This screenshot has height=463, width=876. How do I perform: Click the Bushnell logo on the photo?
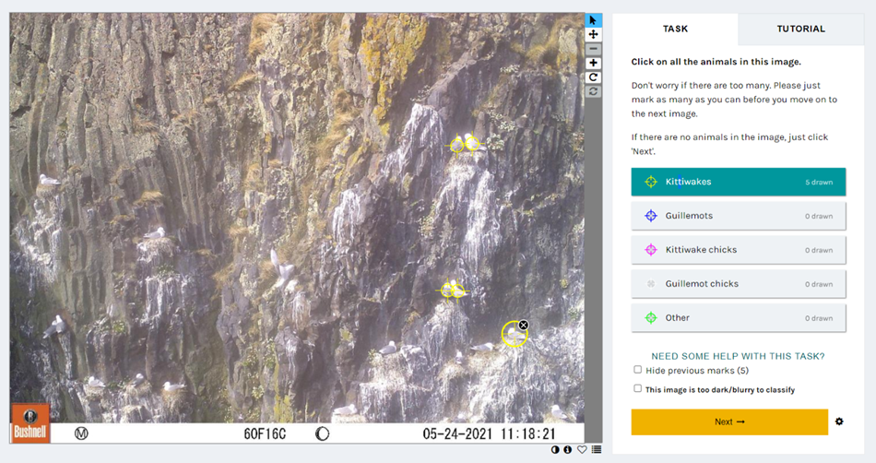pyautogui.click(x=30, y=424)
